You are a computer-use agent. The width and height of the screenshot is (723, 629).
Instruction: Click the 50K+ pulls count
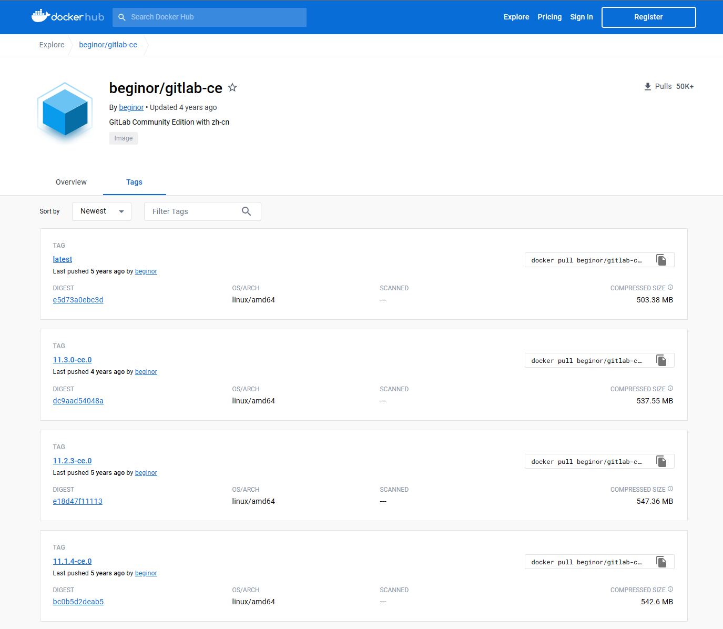pos(685,86)
